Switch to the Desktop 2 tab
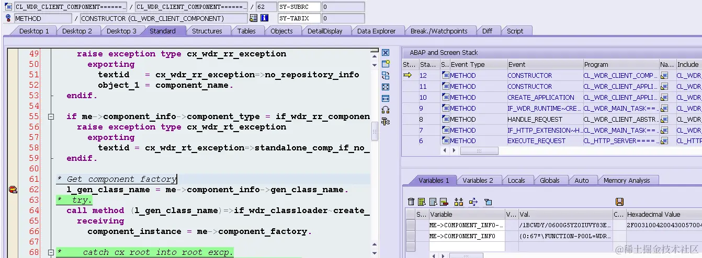Screen dimensions: 702x258 (77, 31)
